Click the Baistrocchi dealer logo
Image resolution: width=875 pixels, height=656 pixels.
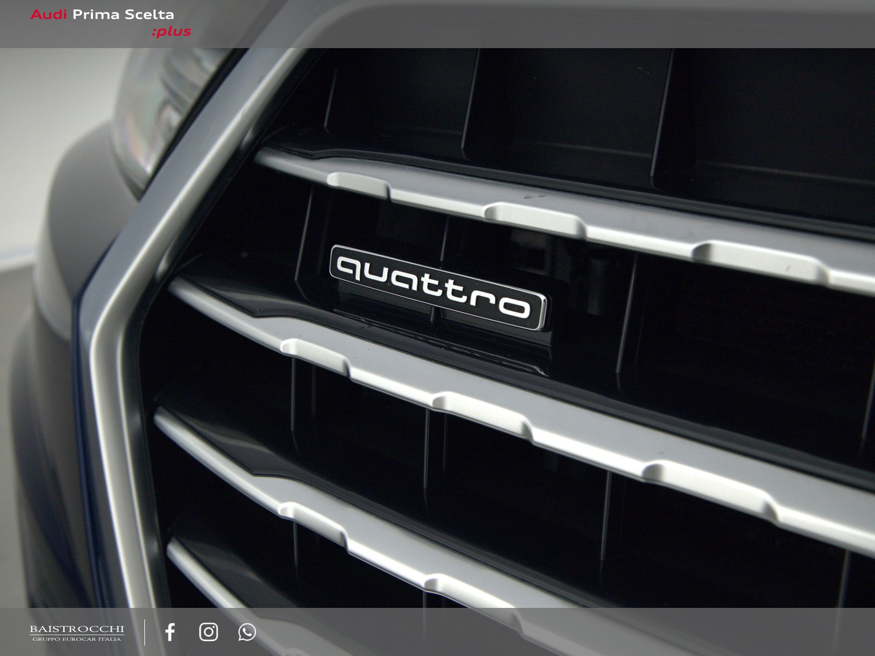(x=77, y=629)
